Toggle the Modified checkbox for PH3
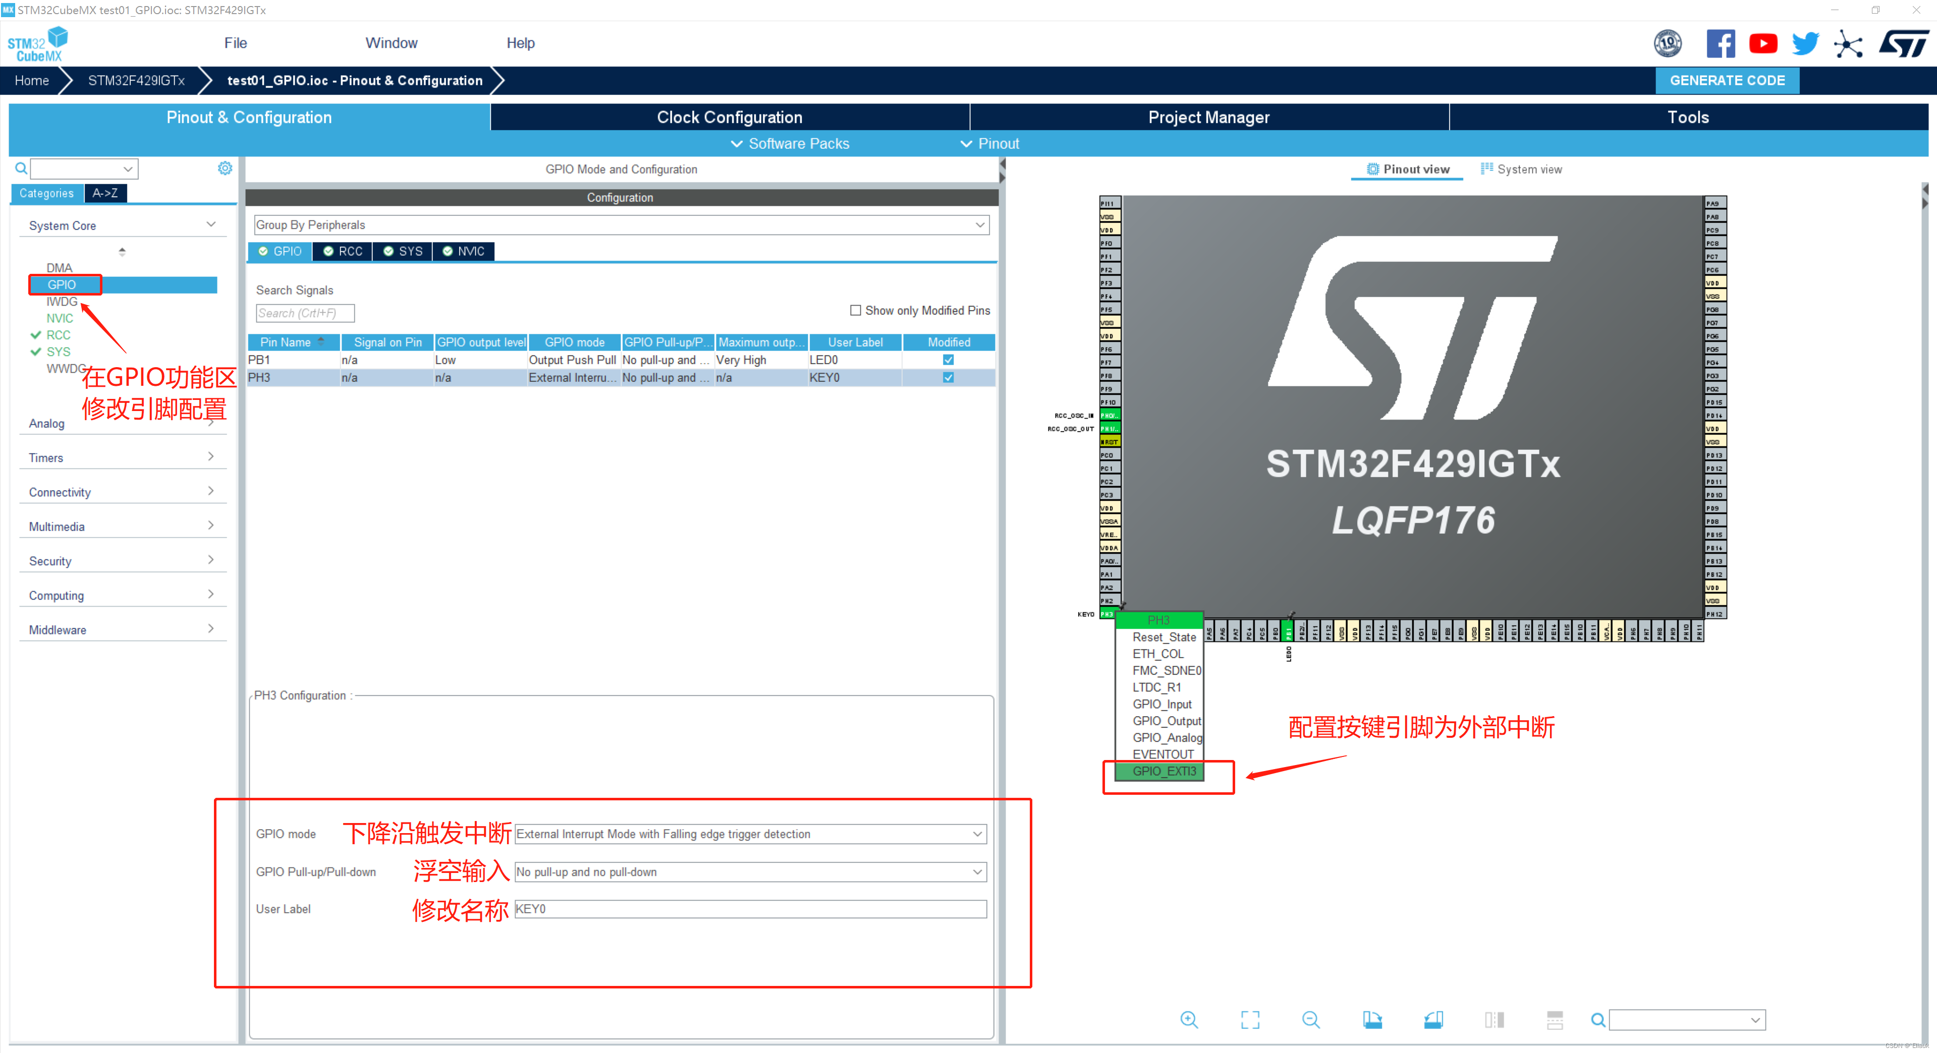The height and width of the screenshot is (1053, 1937). click(x=948, y=377)
